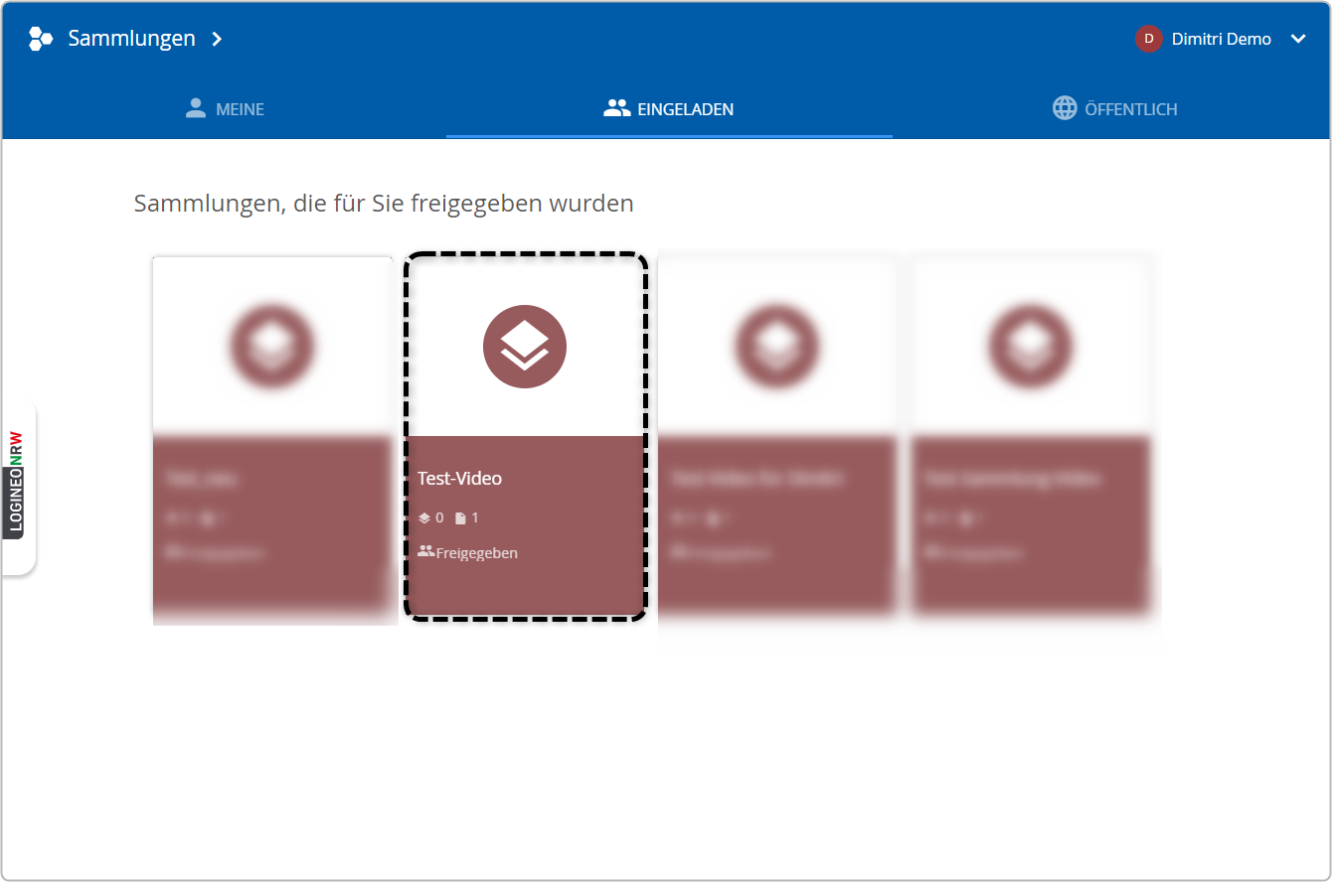Click the Sammlungen hexagon logo icon

point(41,39)
